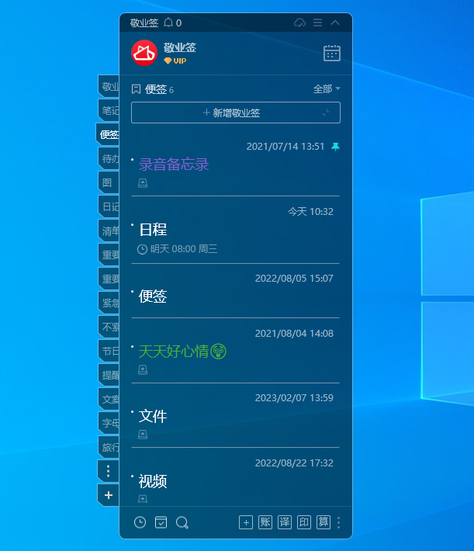Open the notification bell in title bar
This screenshot has width=474, height=551.
[x=168, y=23]
